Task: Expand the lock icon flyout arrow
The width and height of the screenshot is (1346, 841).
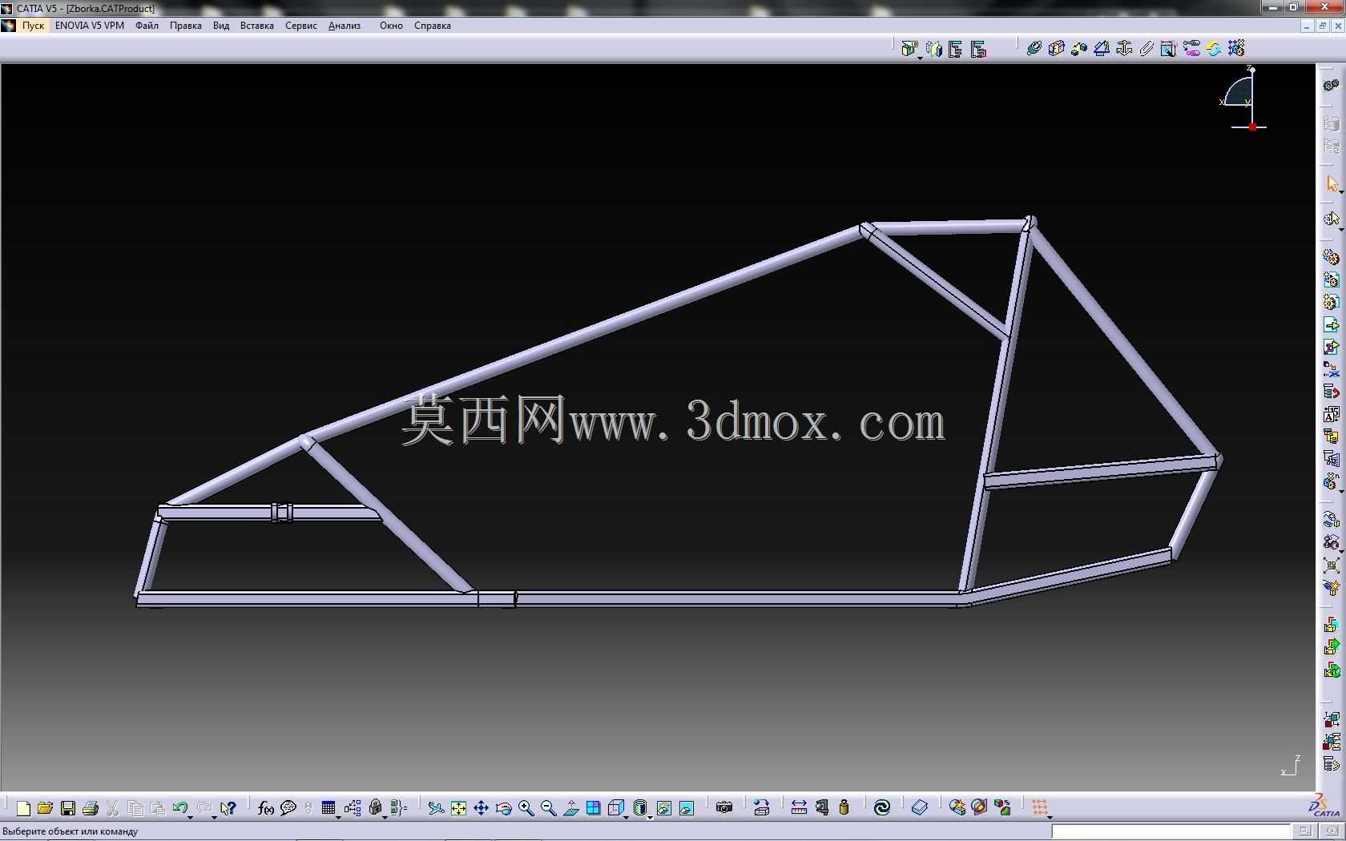Action: 385,816
